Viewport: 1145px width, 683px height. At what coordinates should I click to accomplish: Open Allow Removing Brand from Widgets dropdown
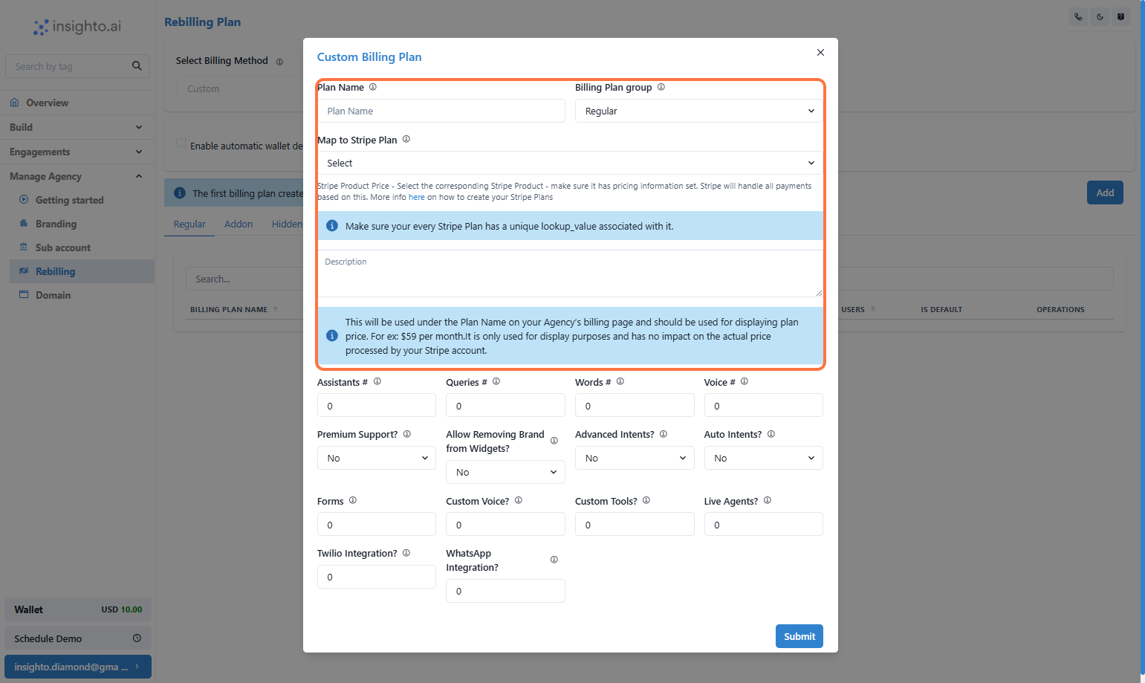point(505,472)
